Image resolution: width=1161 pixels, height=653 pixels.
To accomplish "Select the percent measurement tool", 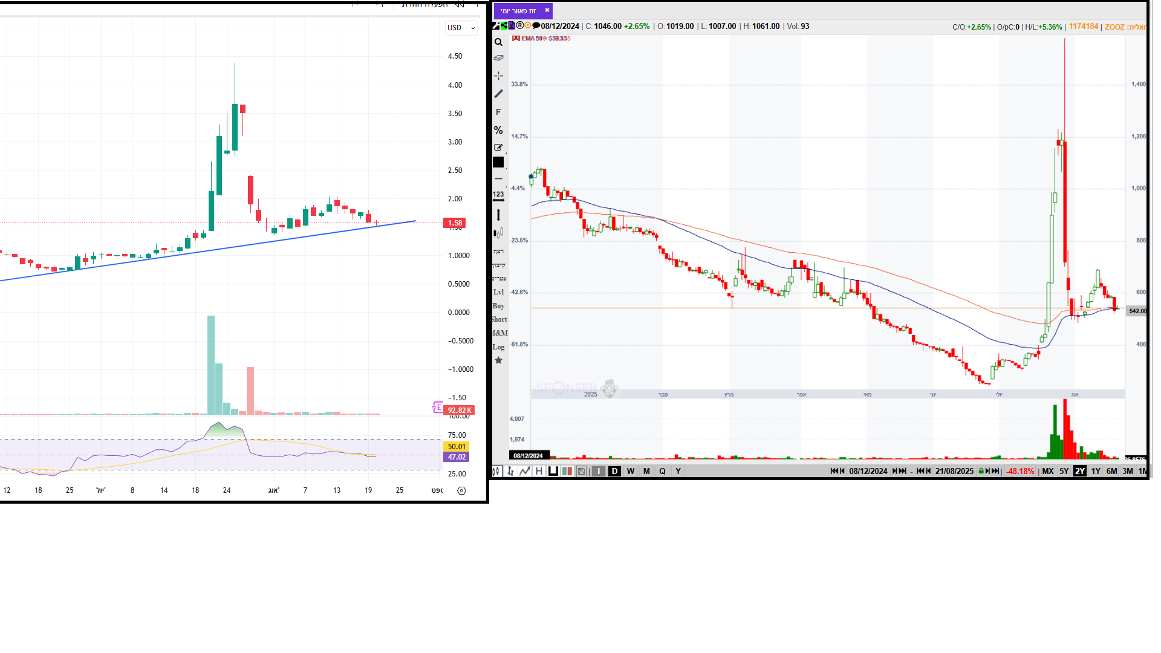I will point(498,130).
